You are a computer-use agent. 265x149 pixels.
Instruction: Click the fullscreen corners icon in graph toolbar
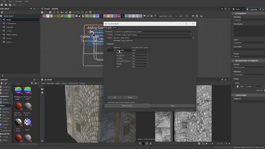pyautogui.click(x=94, y=12)
